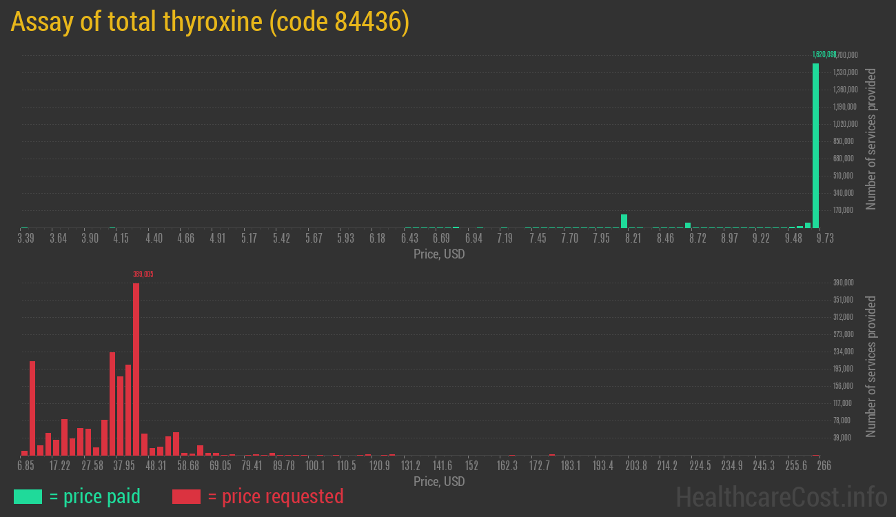This screenshot has height=517, width=896.
Task: Select the red bar near 6.85 price mark
Action: point(31,407)
